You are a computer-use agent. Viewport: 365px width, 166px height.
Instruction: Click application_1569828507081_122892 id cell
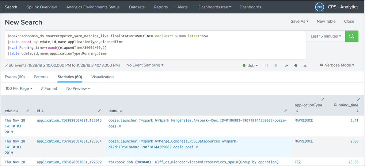[x=69, y=162]
